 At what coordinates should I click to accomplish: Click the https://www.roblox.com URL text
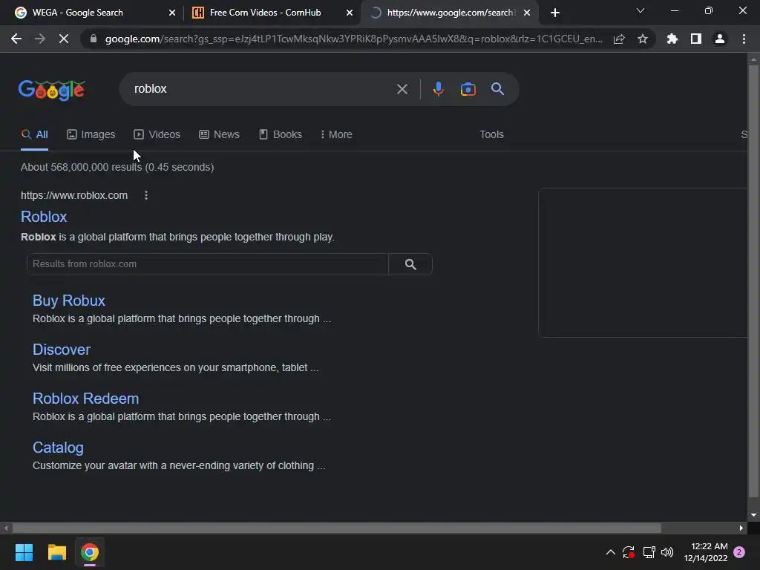pos(74,195)
